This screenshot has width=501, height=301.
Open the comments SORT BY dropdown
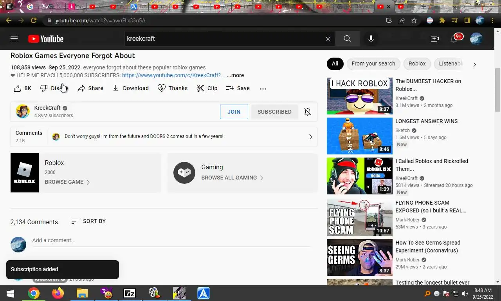[88, 221]
